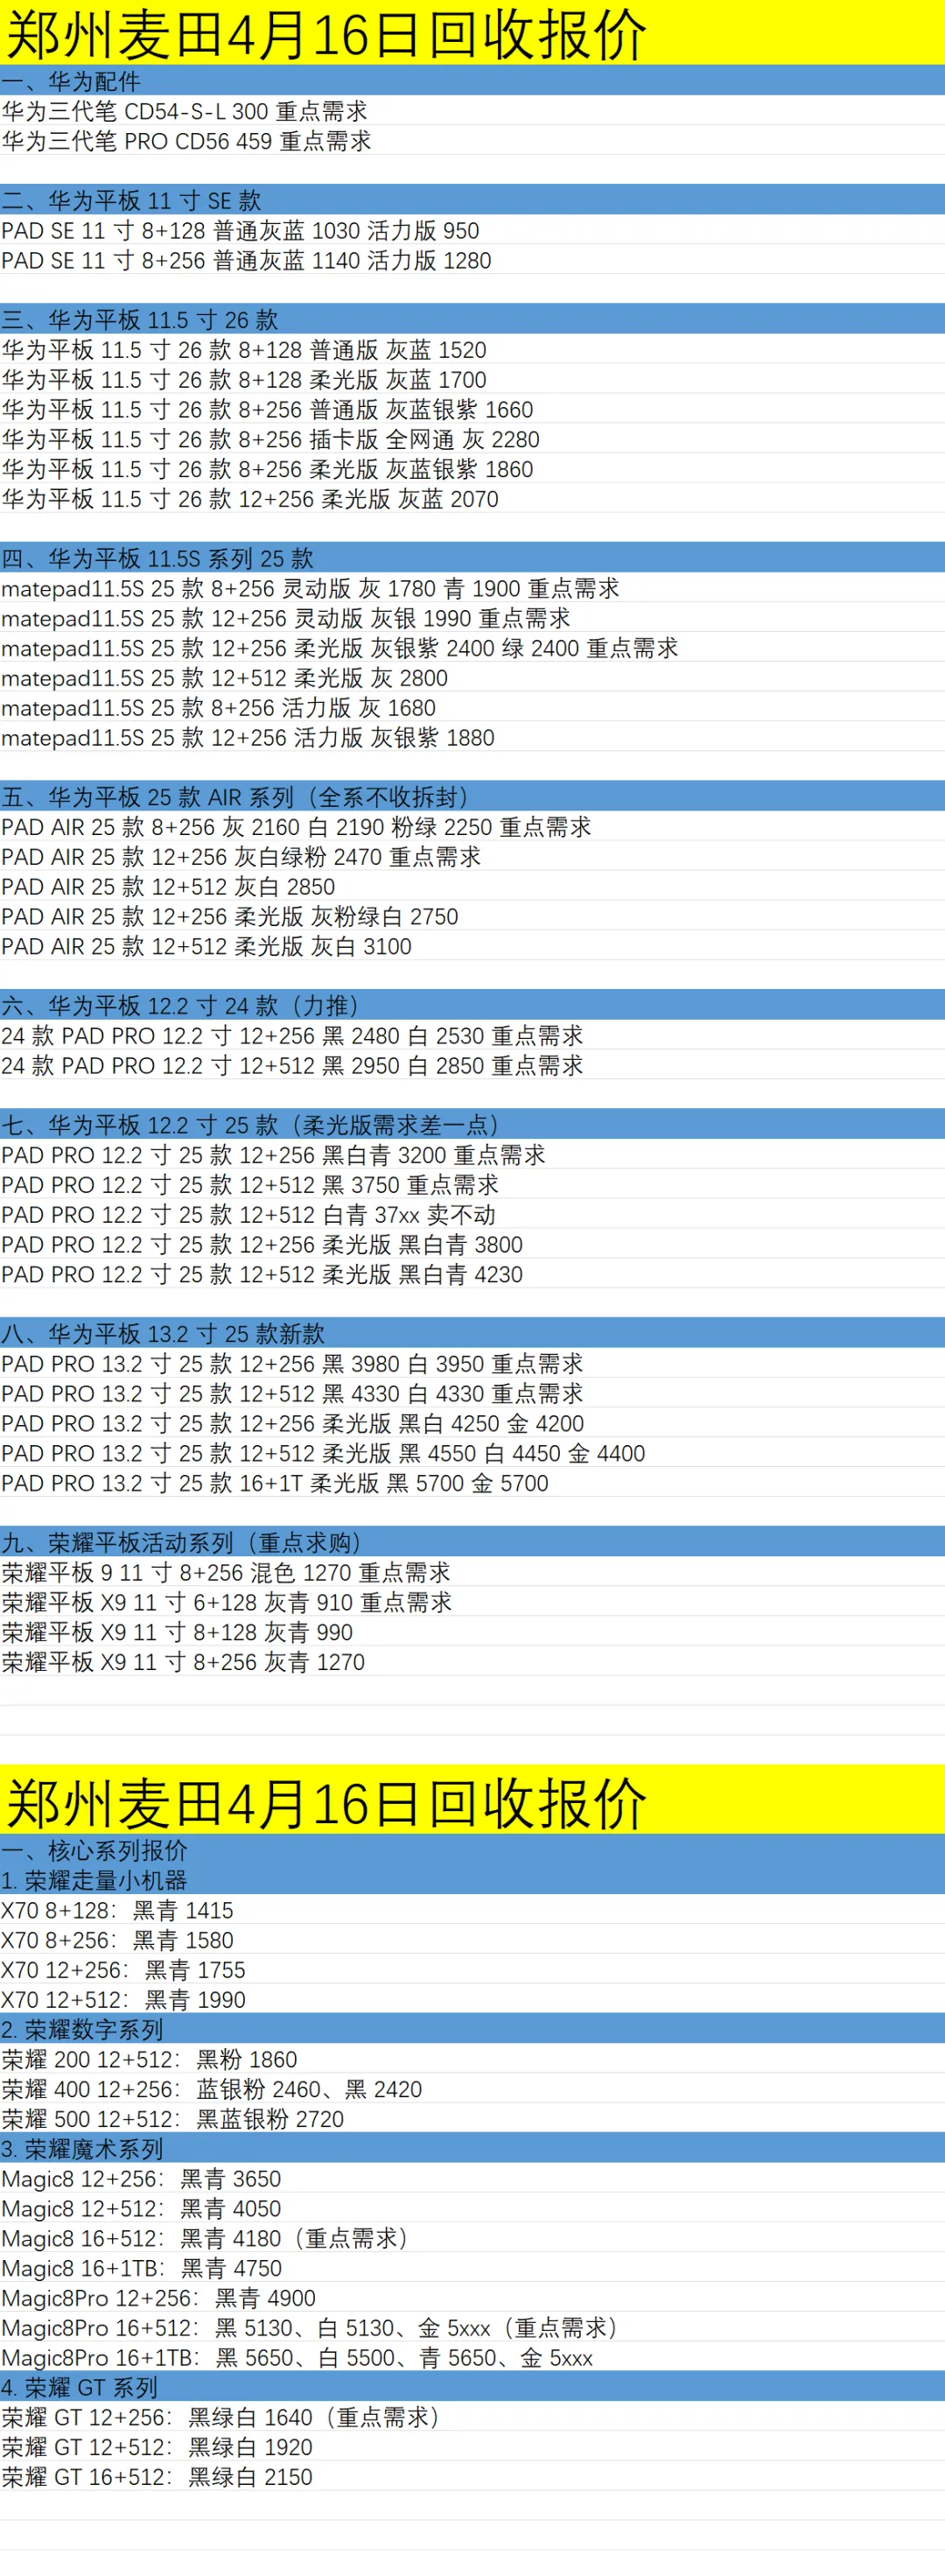Click row '荣耀平板 9 11 寸 8+256 混色 1270'
Screen dimensions: 945x2576
(472, 1573)
